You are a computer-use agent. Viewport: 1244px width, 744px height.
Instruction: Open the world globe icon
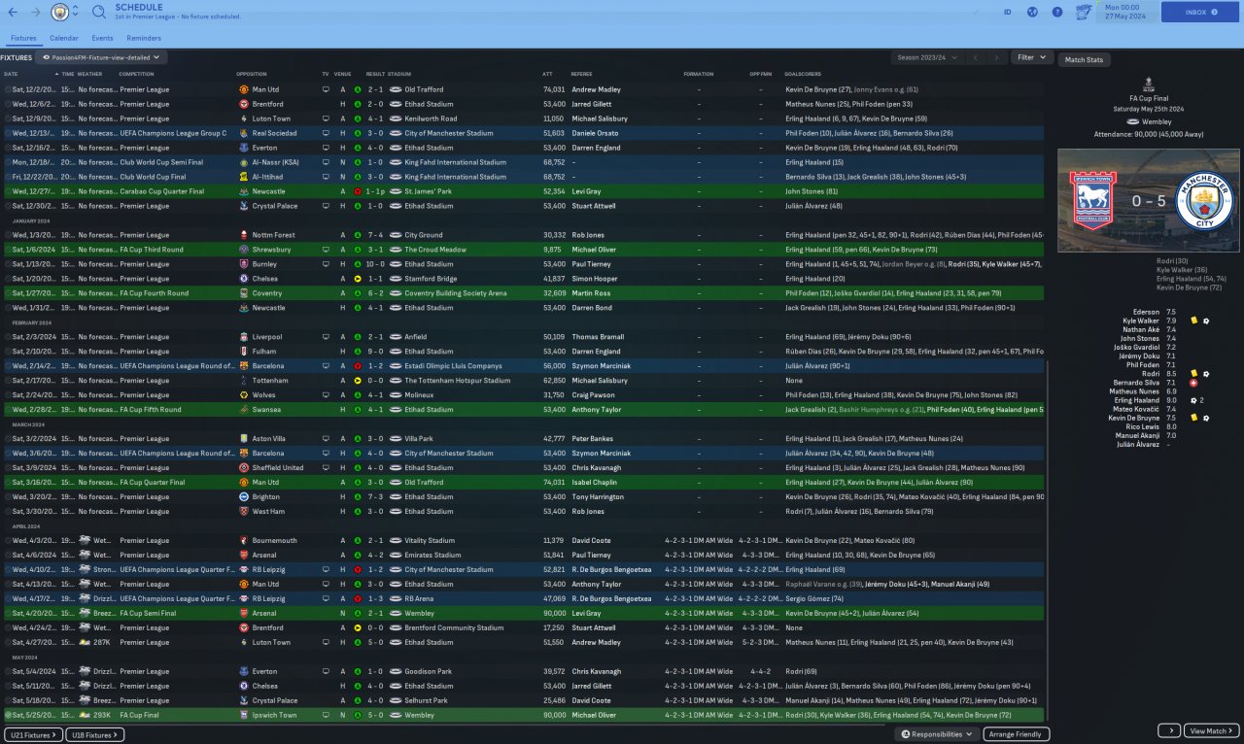point(1032,13)
